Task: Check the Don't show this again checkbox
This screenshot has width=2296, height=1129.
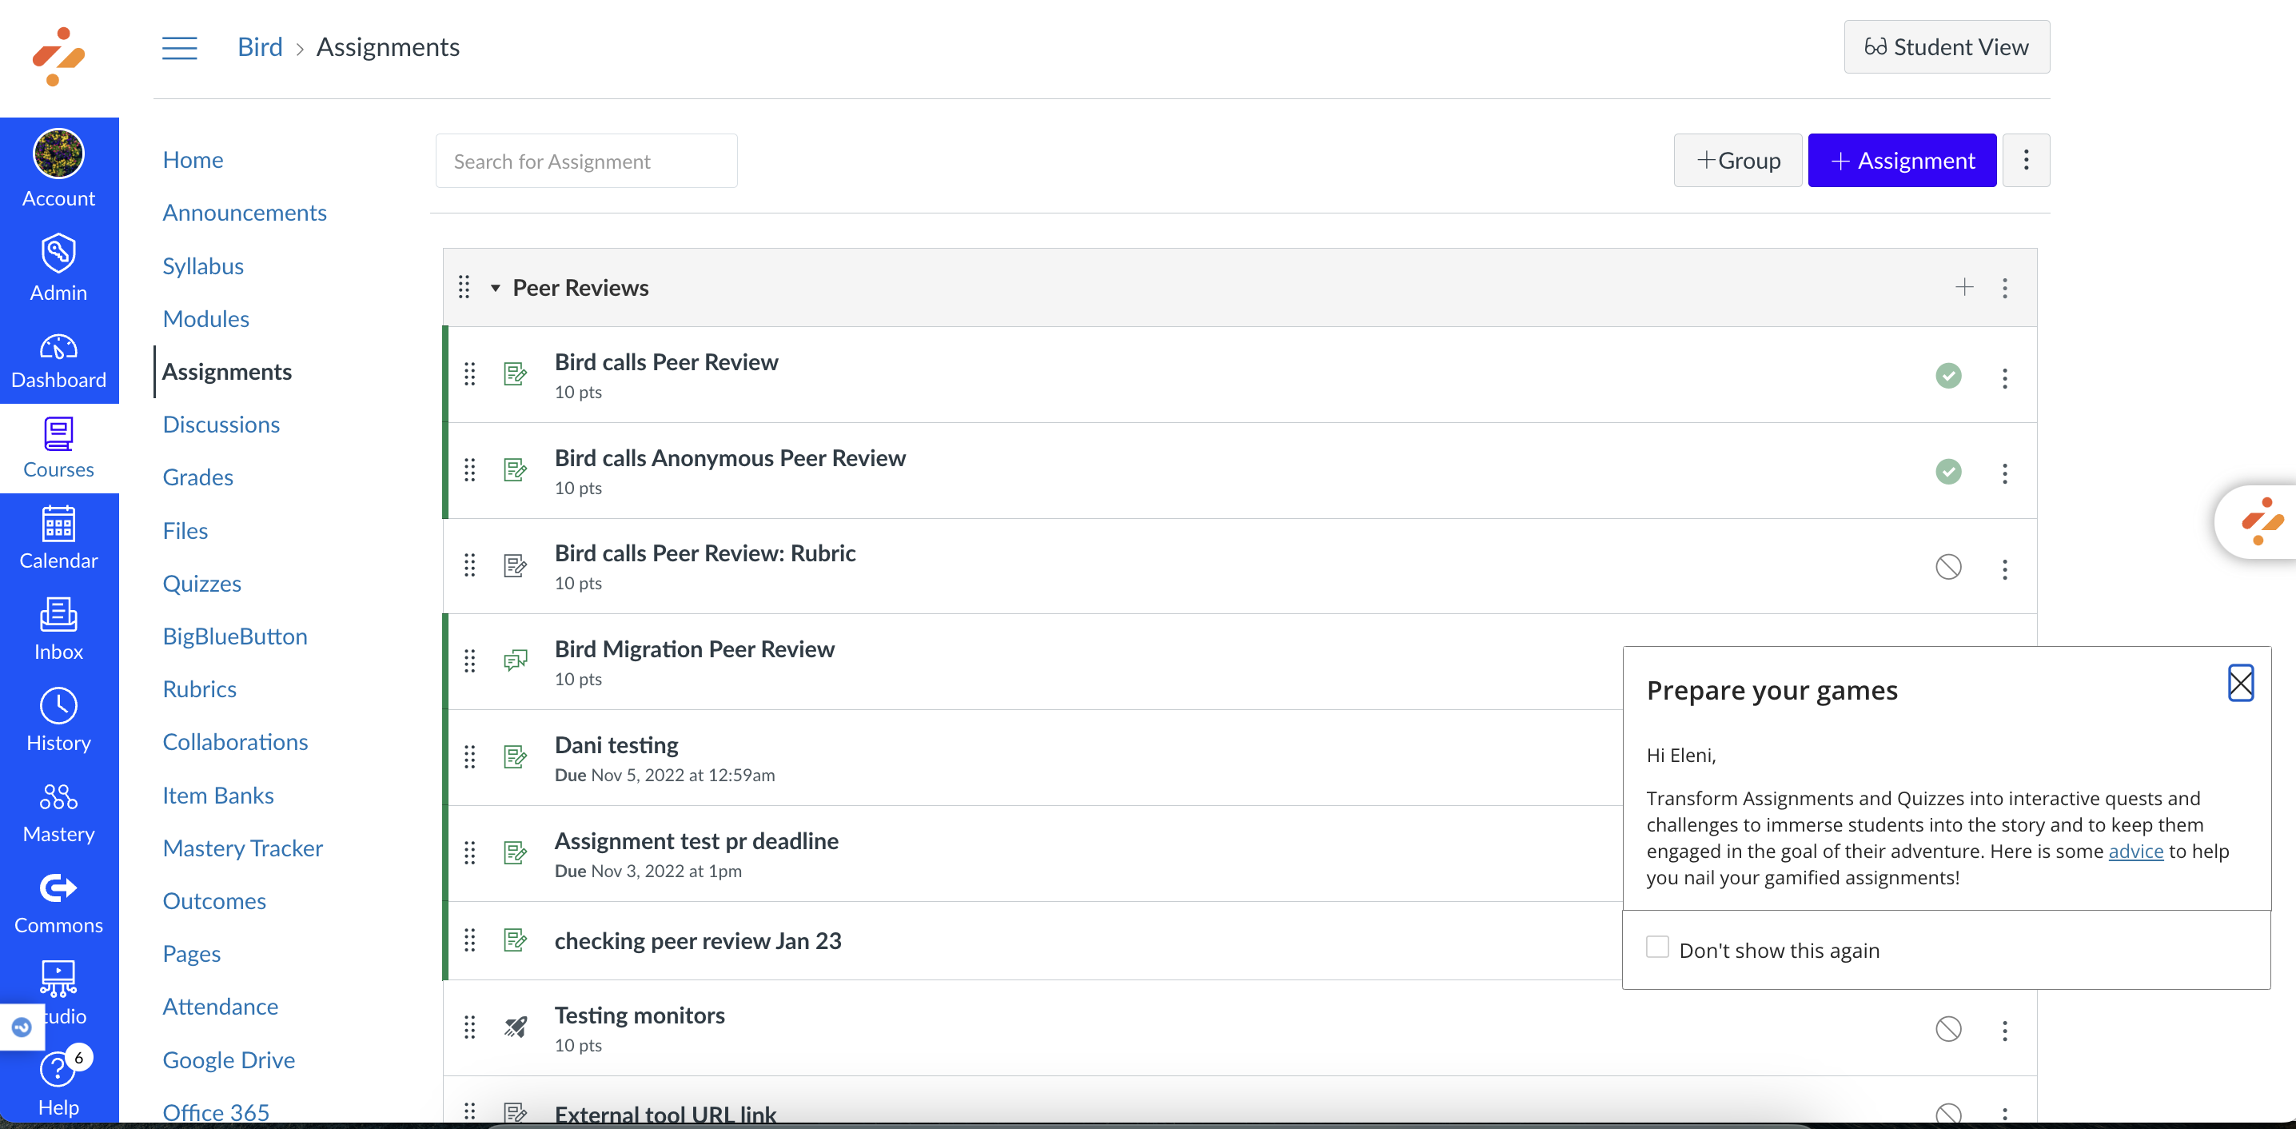Action: (1657, 948)
